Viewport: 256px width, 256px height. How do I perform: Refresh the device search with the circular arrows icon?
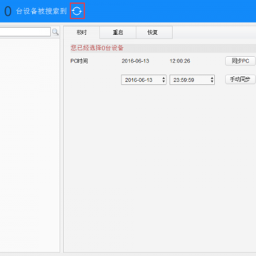pos(77,11)
